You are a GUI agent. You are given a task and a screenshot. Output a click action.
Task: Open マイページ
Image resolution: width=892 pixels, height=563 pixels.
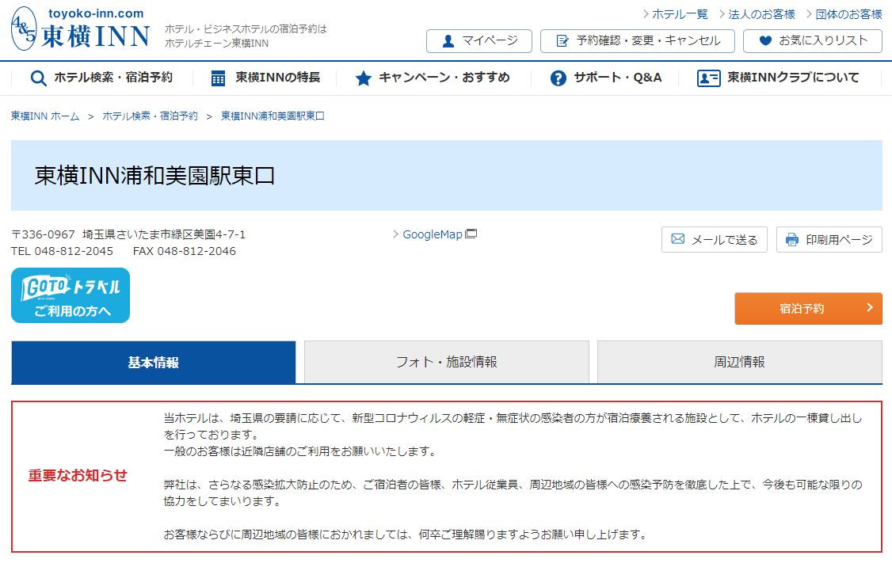pyautogui.click(x=479, y=41)
